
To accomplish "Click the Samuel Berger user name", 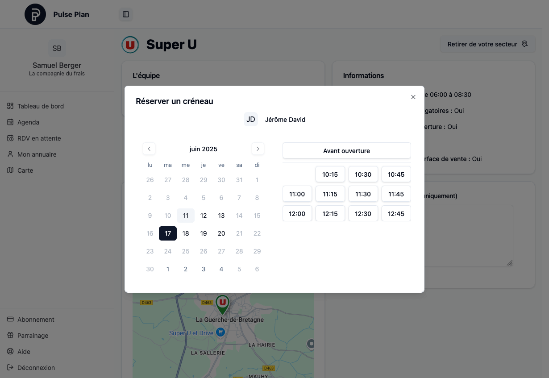I will coord(57,66).
